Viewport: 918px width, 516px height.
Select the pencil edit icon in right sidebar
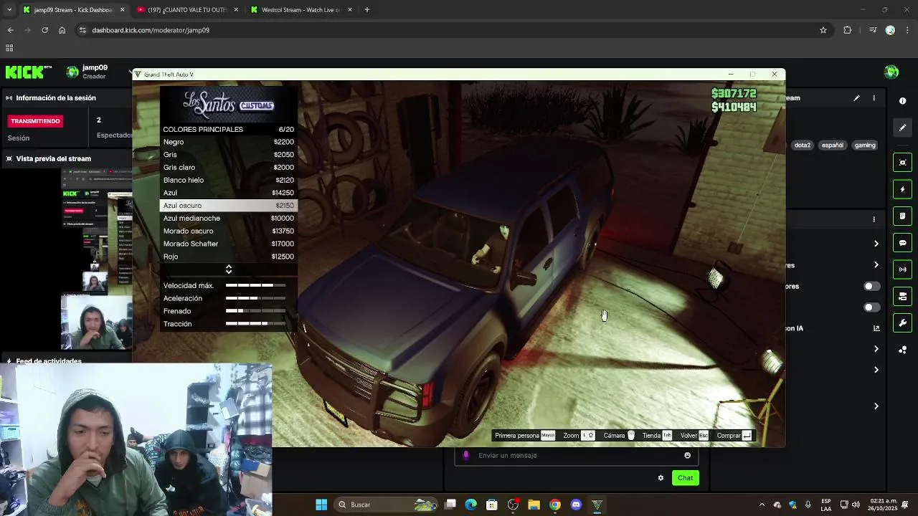point(902,128)
